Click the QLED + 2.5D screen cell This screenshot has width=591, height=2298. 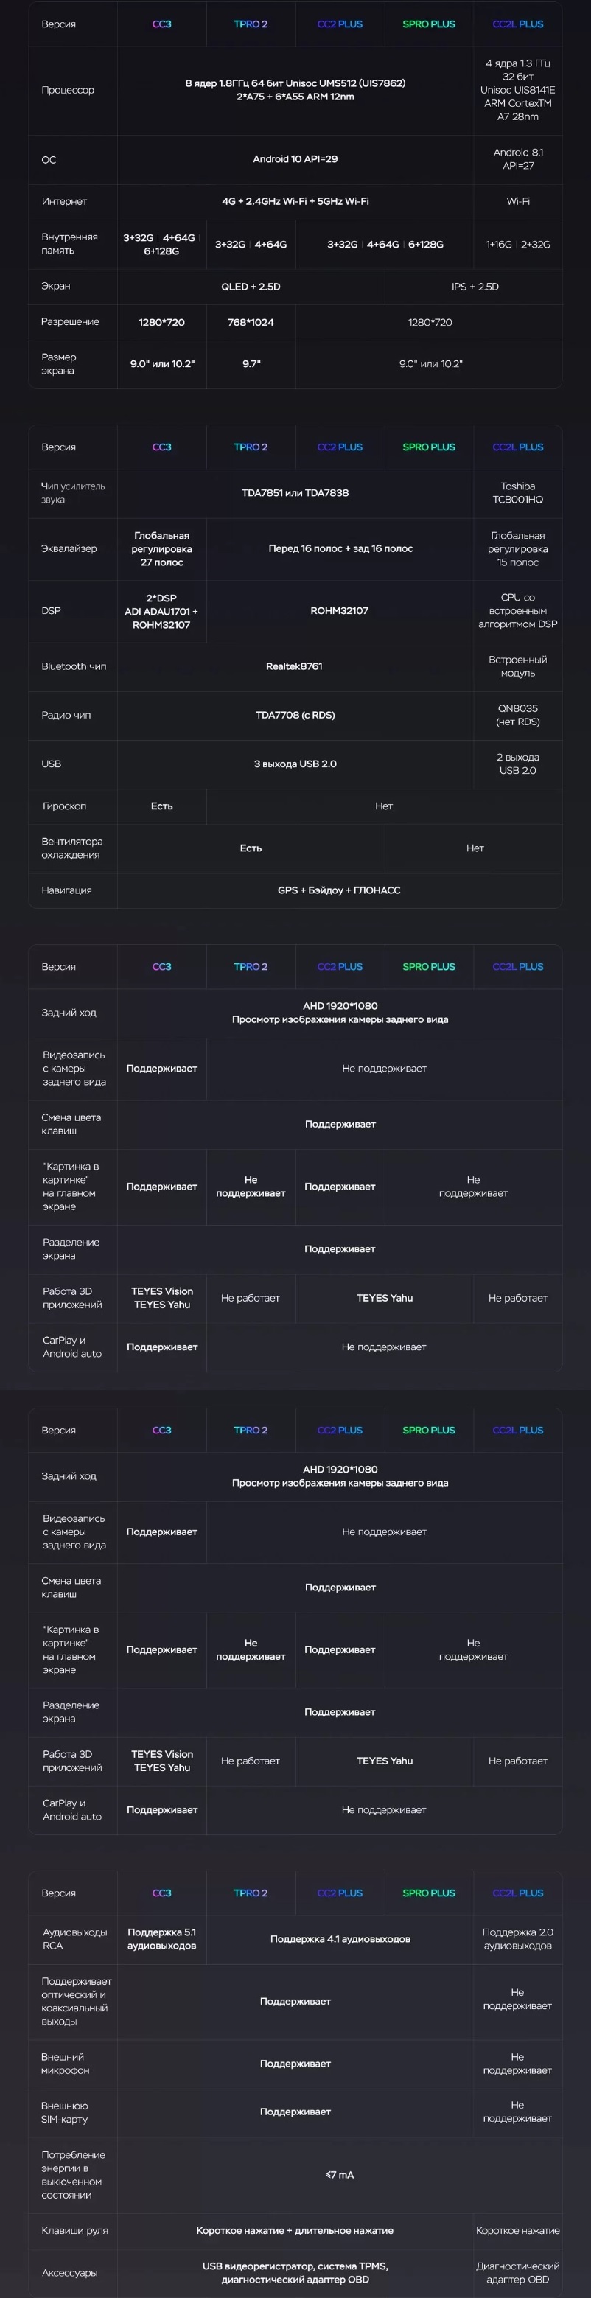[x=251, y=287]
